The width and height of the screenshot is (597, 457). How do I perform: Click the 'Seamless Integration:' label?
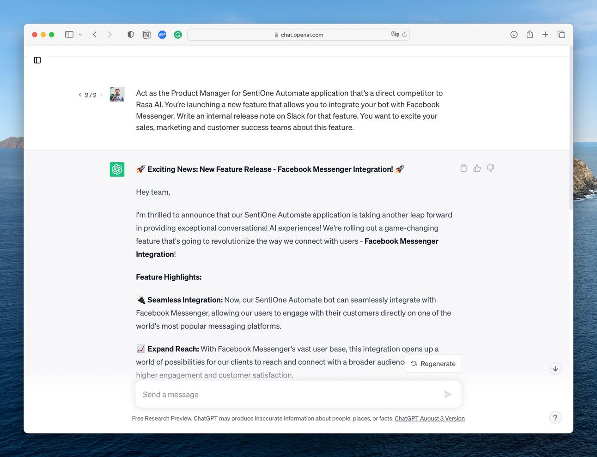[185, 300]
